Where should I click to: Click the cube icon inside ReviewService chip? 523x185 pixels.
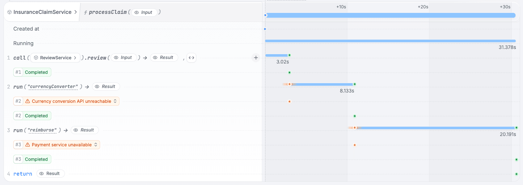tap(36, 58)
